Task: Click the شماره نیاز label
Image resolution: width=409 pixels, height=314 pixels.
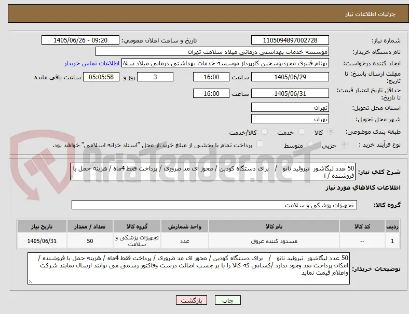Action: pyautogui.click(x=386, y=40)
